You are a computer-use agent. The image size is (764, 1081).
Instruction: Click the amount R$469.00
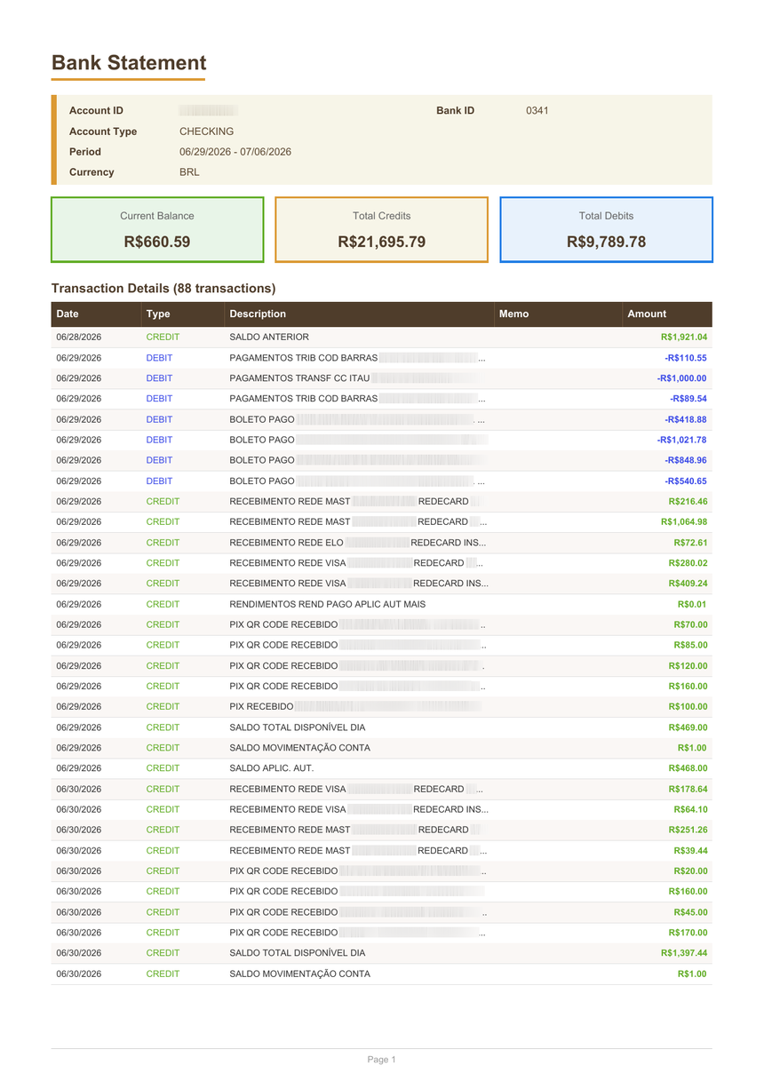click(x=688, y=727)
